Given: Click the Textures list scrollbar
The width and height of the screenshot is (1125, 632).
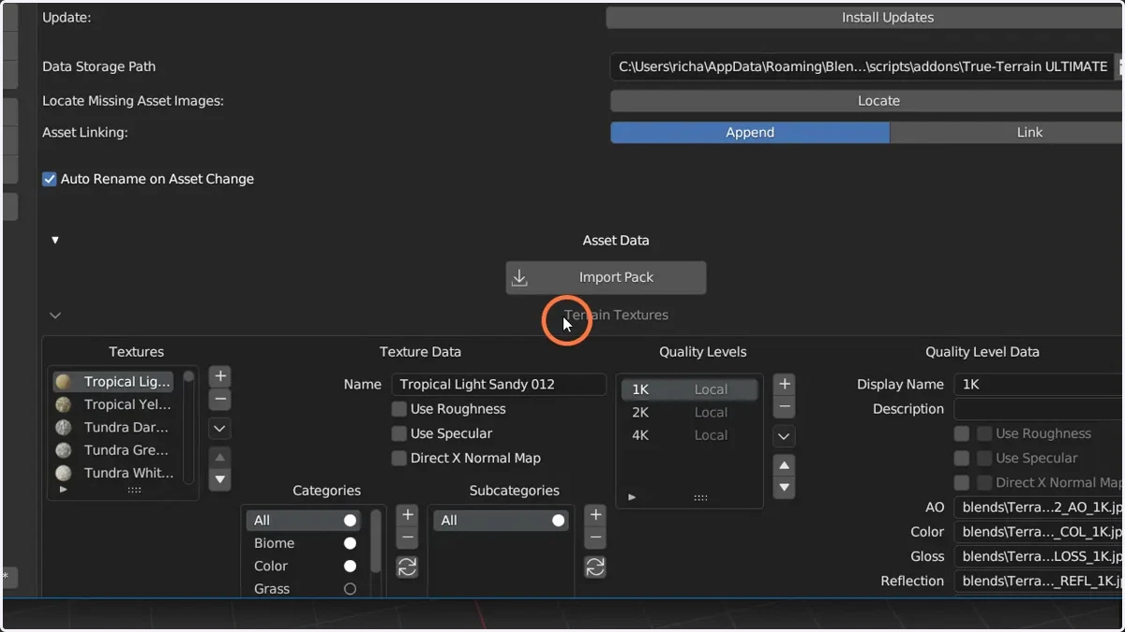Looking at the screenshot, I should click(x=188, y=427).
